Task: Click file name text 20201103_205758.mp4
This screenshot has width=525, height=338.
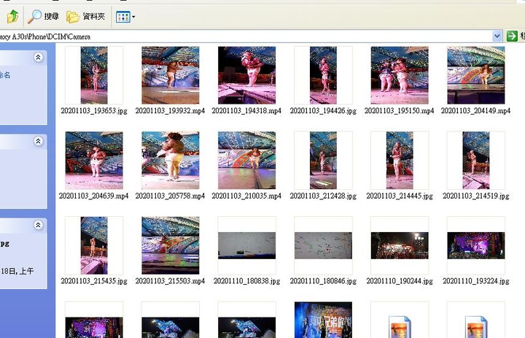Action: pos(170,196)
